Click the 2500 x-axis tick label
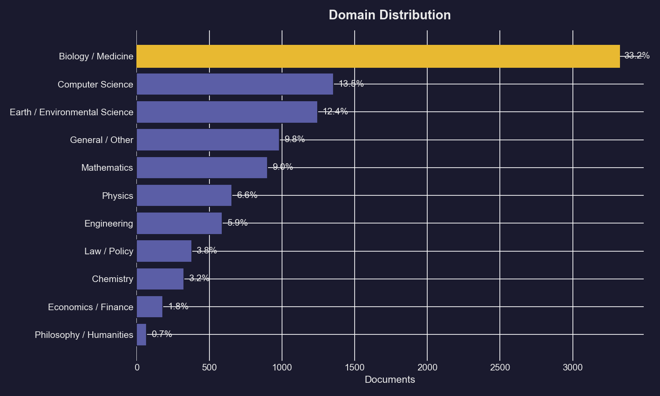 click(x=500, y=367)
